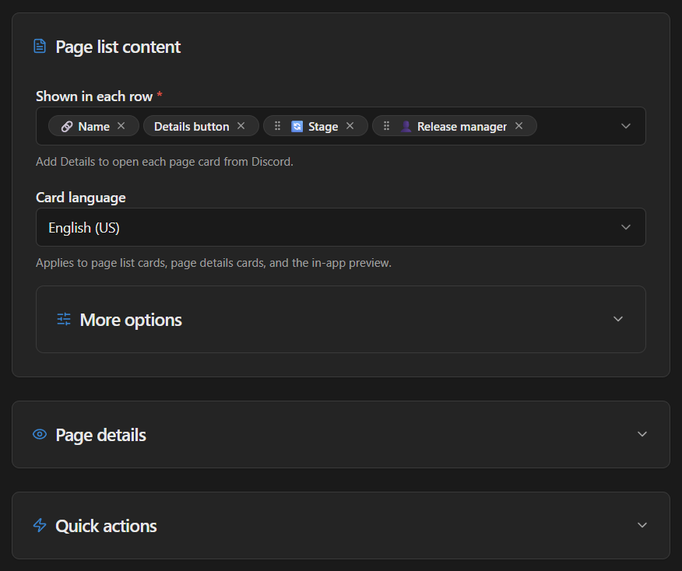The height and width of the screenshot is (571, 682).
Task: Click the Release manager drag handle
Action: click(x=386, y=126)
